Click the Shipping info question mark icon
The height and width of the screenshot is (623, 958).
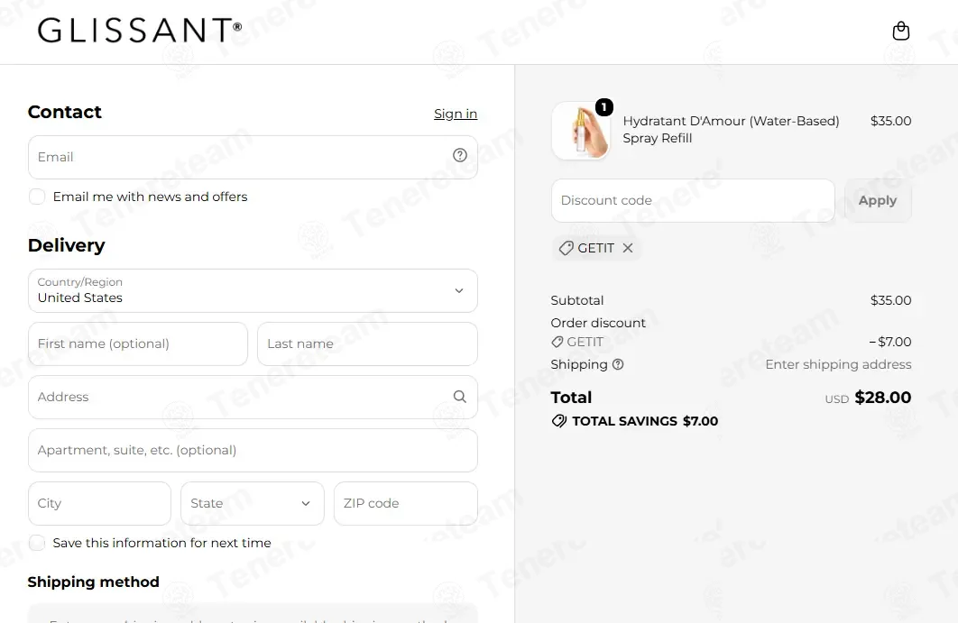tap(618, 364)
